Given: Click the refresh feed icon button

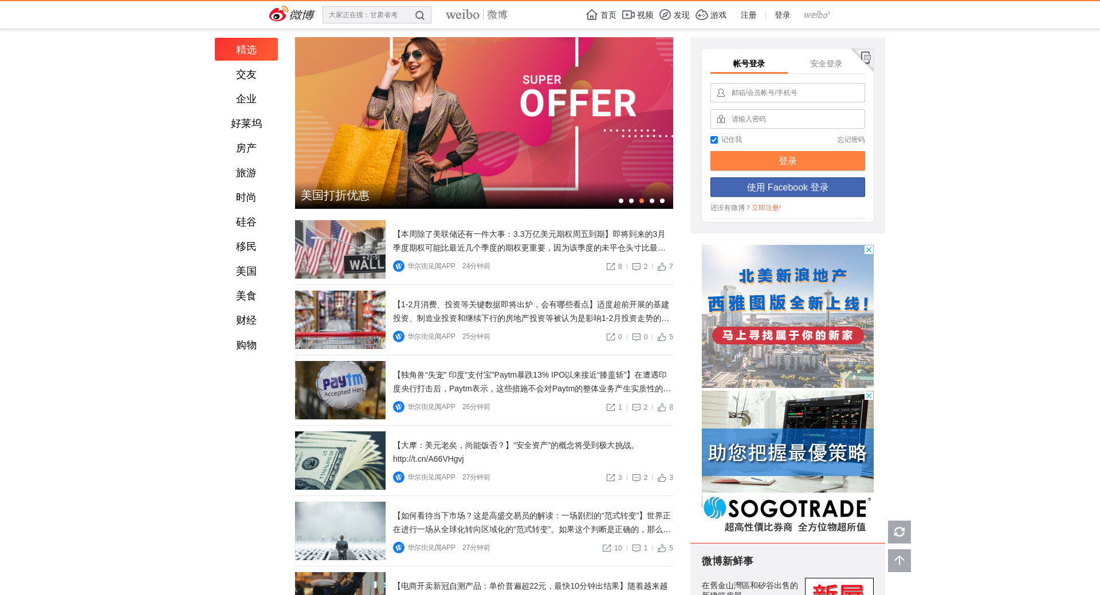Looking at the screenshot, I should point(899,532).
